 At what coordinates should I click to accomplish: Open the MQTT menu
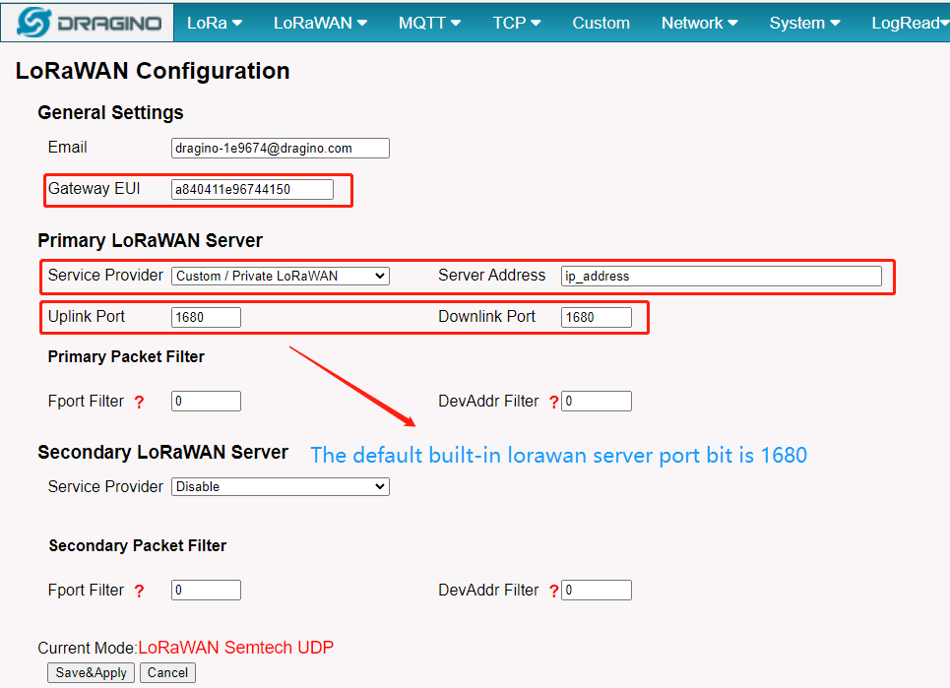429,23
